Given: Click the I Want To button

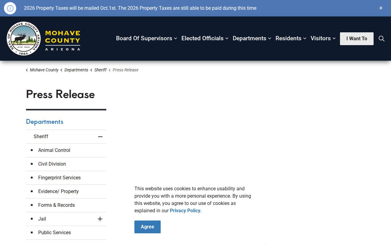Looking at the screenshot, I should 357,39.
